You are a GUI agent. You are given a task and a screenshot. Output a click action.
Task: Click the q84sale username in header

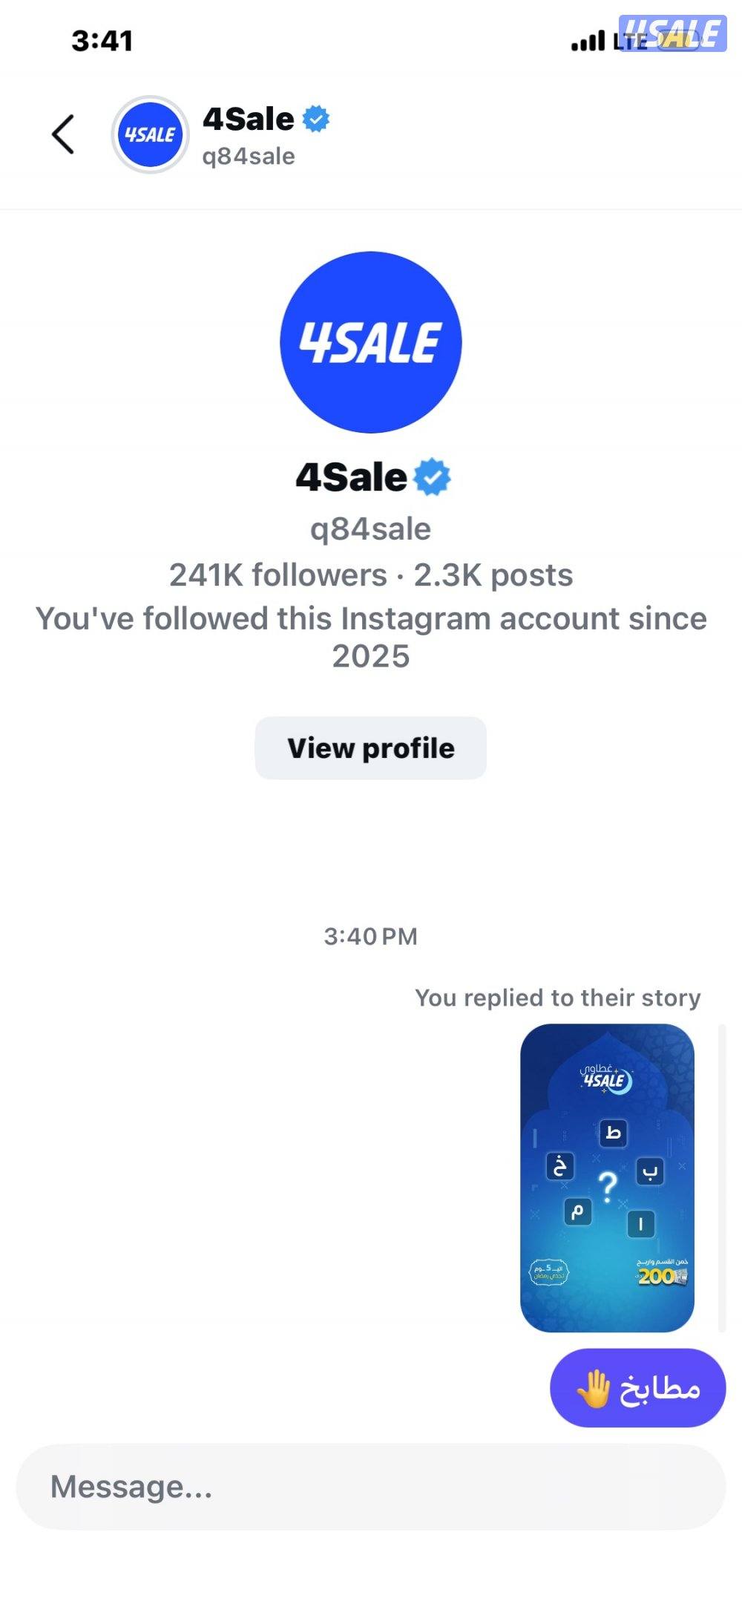(249, 157)
